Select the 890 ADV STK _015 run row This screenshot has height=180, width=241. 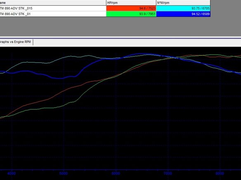click(x=105, y=8)
